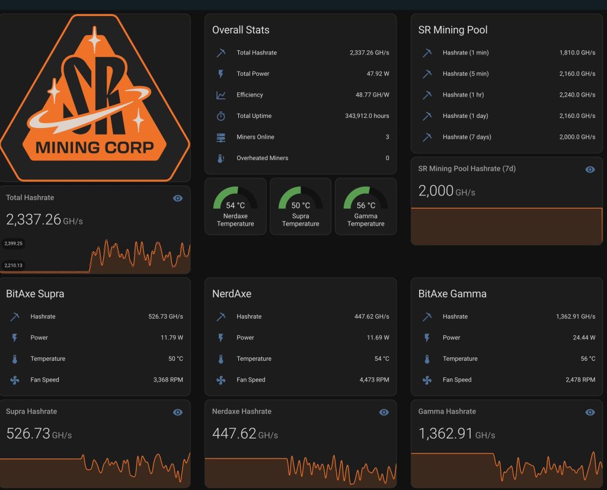Viewport: 607px width, 490px height.
Task: Click the eye icon on the Gamma Hashrate panel
Action: click(590, 412)
